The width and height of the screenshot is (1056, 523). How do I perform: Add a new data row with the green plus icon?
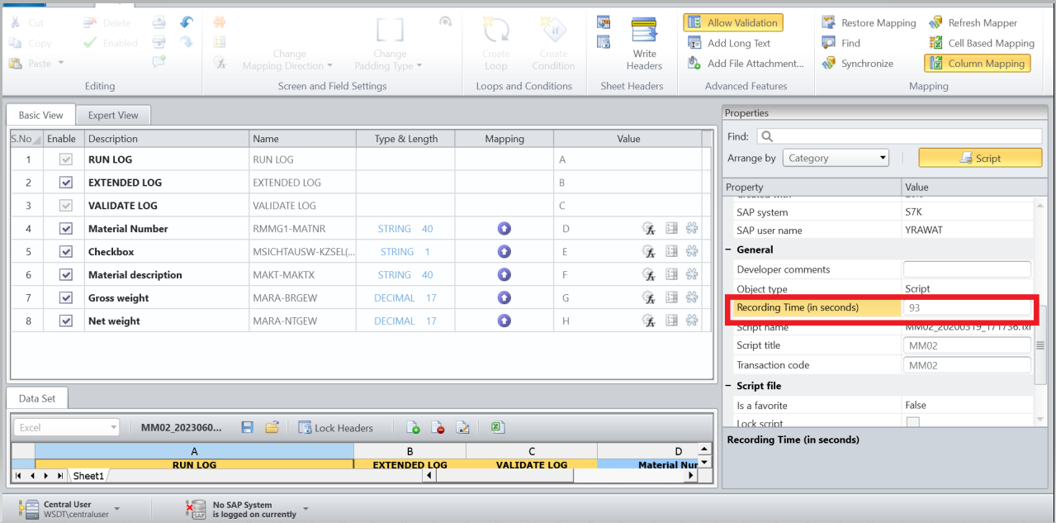pos(412,427)
